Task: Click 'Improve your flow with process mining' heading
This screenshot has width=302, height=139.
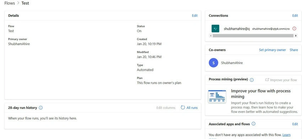Action: pos(261,94)
